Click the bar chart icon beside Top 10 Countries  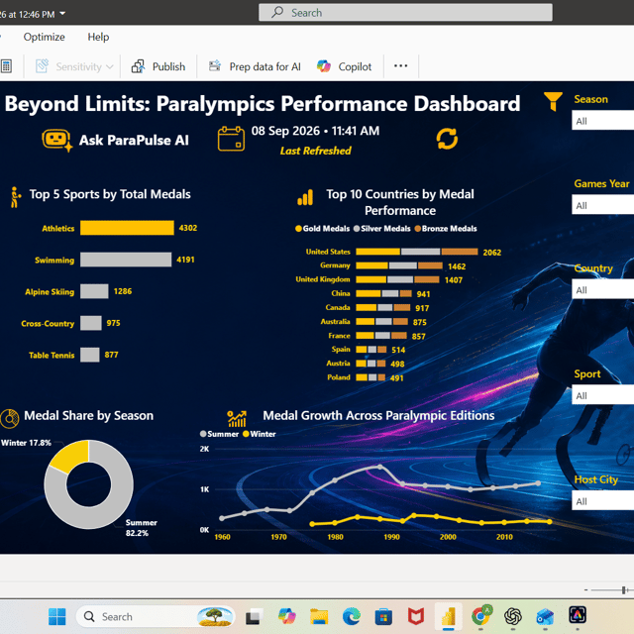click(x=305, y=197)
